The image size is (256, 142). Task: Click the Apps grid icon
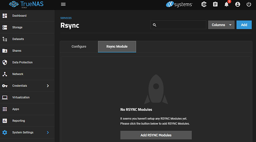(x=5, y=109)
